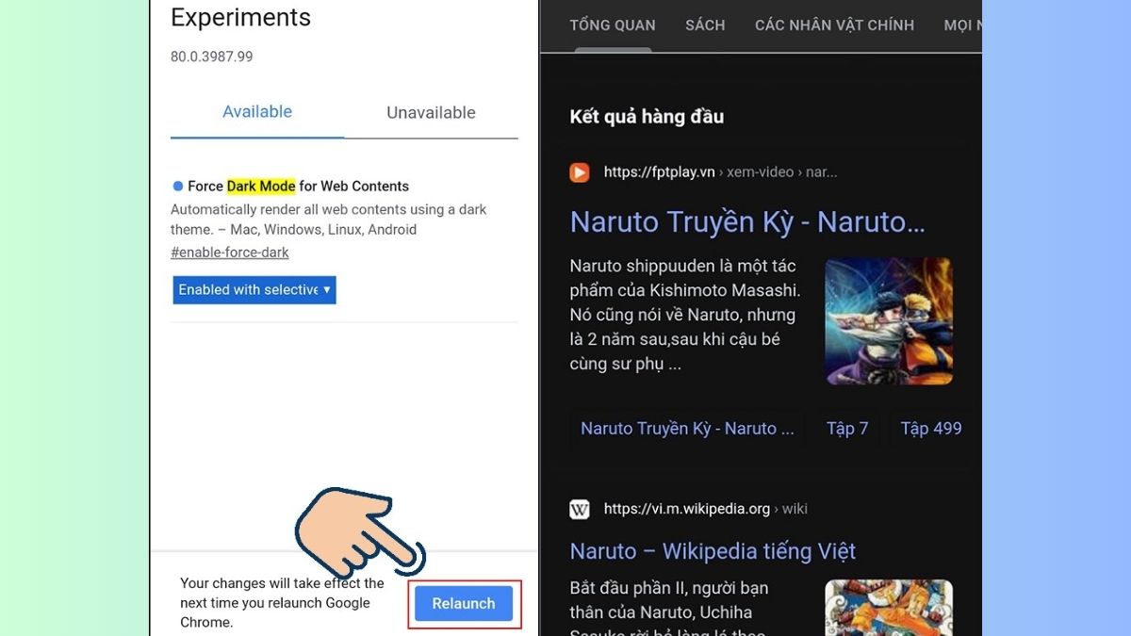Click the dropdown arrow on Enabled with selective
This screenshot has width=1131, height=636.
coord(327,289)
